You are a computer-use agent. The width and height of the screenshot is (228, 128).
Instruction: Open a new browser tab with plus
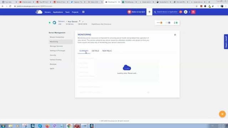209,2
